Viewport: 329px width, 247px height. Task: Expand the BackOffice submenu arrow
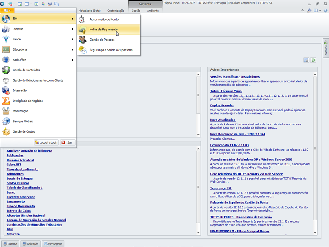[x=73, y=60]
